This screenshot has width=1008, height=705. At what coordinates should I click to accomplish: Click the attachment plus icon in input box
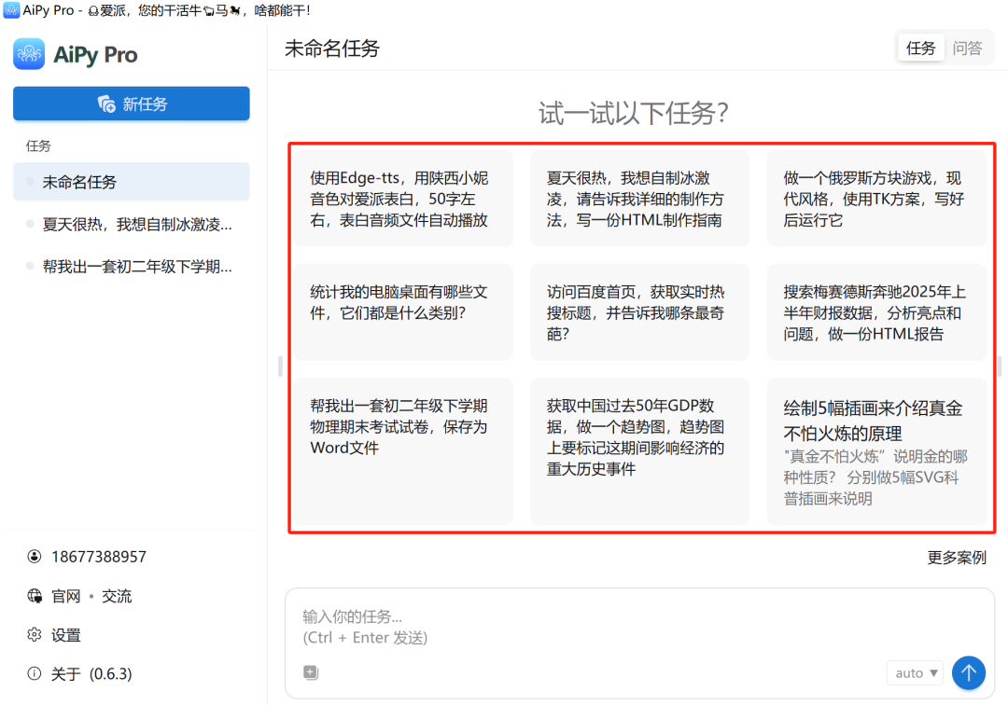coord(311,671)
